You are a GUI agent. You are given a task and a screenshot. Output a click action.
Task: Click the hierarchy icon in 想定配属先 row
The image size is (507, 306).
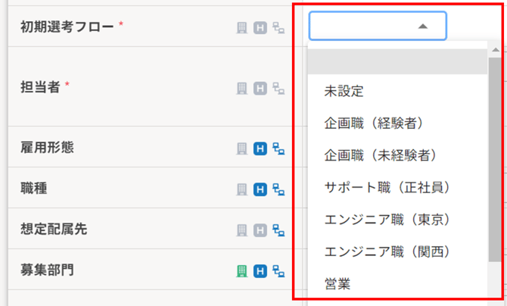click(278, 229)
